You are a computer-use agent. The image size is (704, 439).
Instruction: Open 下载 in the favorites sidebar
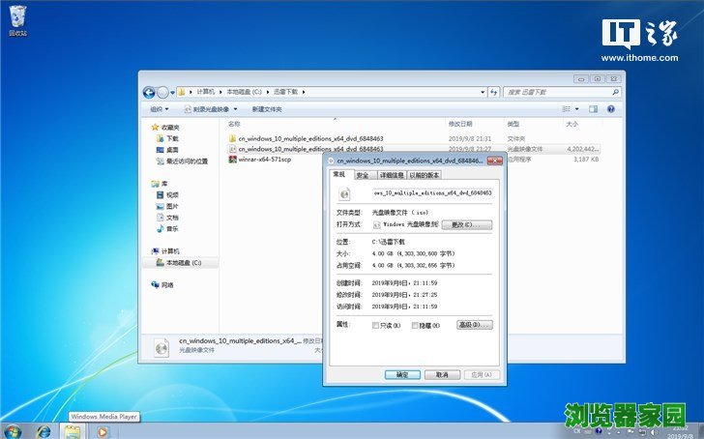[x=172, y=138]
